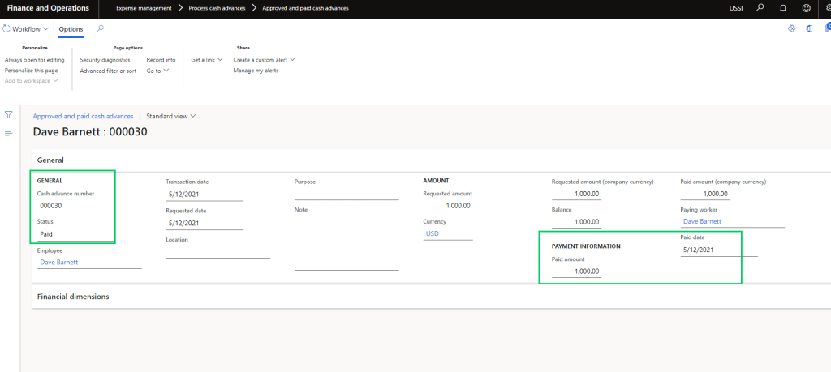The width and height of the screenshot is (831, 372).
Task: Expand the Workflow dropdown menu
Action: (26, 29)
